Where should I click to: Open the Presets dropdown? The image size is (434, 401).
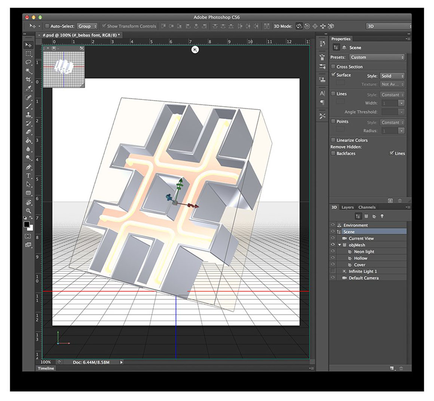pyautogui.click(x=377, y=57)
